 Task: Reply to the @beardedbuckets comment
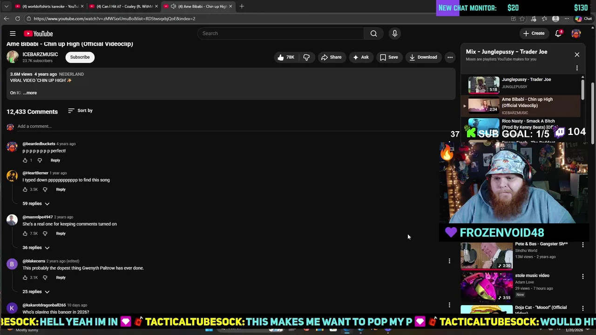(55, 161)
